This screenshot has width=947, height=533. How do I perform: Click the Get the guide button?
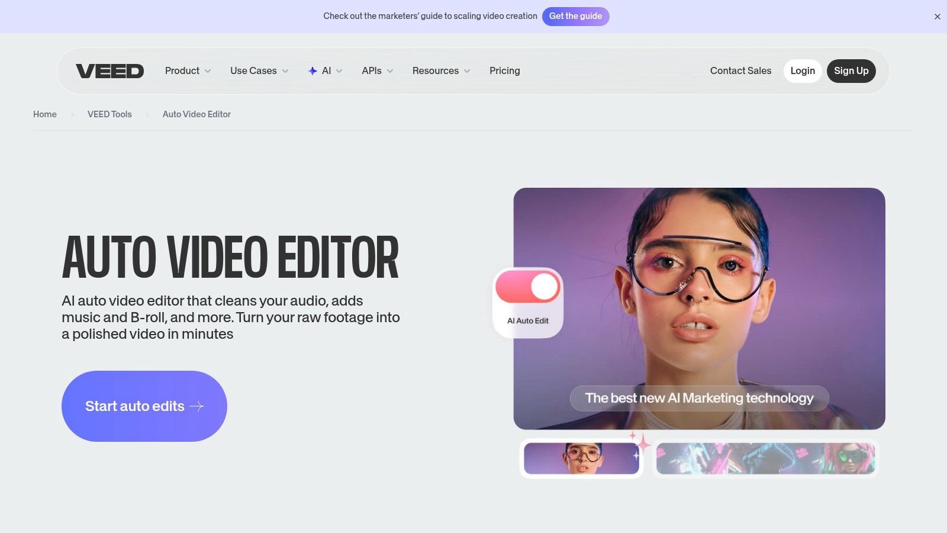tap(575, 16)
